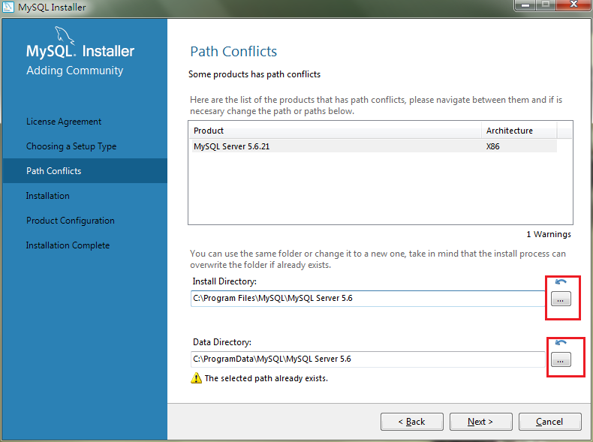The image size is (593, 442).
Task: Open the Product Configuration step
Action: click(x=71, y=221)
